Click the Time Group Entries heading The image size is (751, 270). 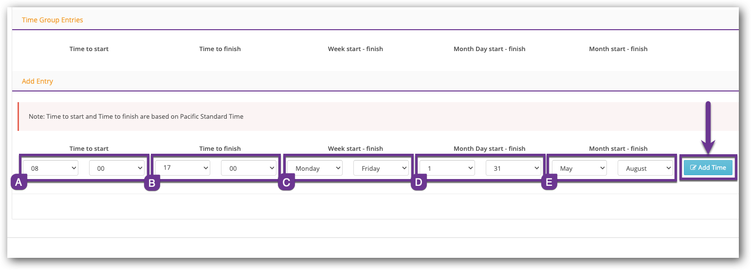(53, 20)
